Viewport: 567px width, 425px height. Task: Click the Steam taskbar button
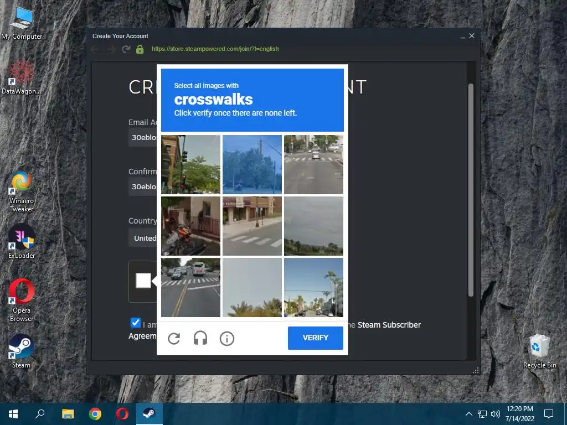click(150, 414)
